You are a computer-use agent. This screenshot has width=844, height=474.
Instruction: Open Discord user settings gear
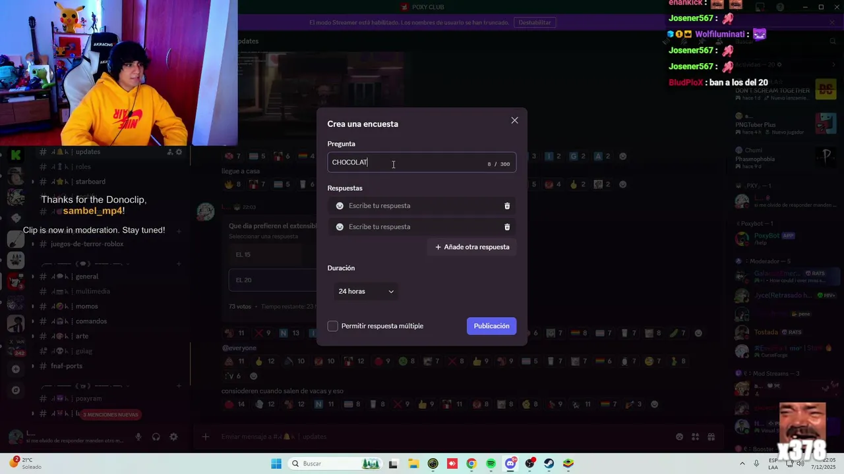[x=173, y=436]
